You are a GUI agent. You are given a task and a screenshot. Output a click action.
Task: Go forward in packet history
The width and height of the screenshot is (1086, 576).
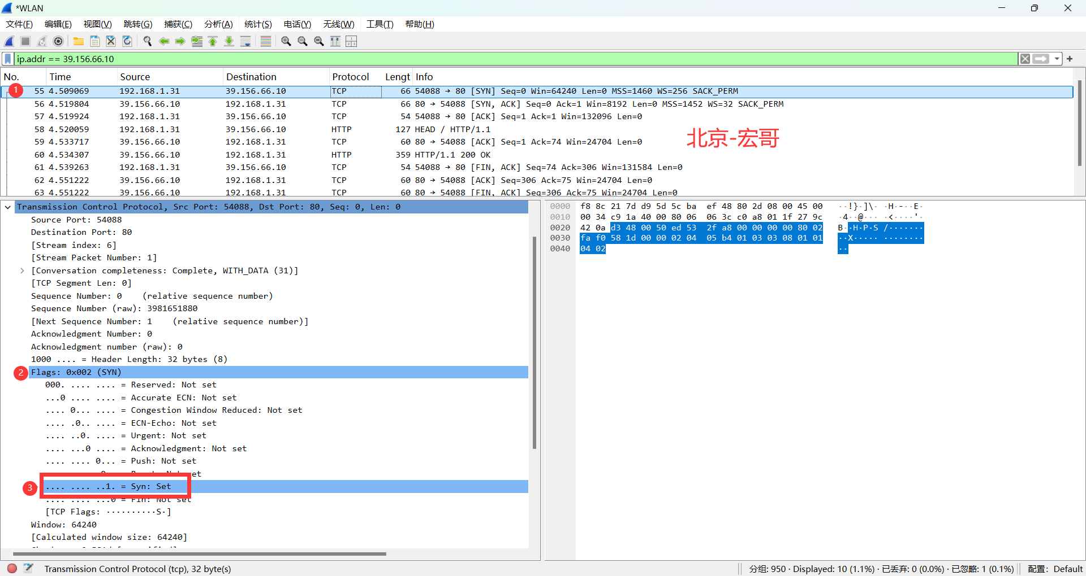coord(180,41)
